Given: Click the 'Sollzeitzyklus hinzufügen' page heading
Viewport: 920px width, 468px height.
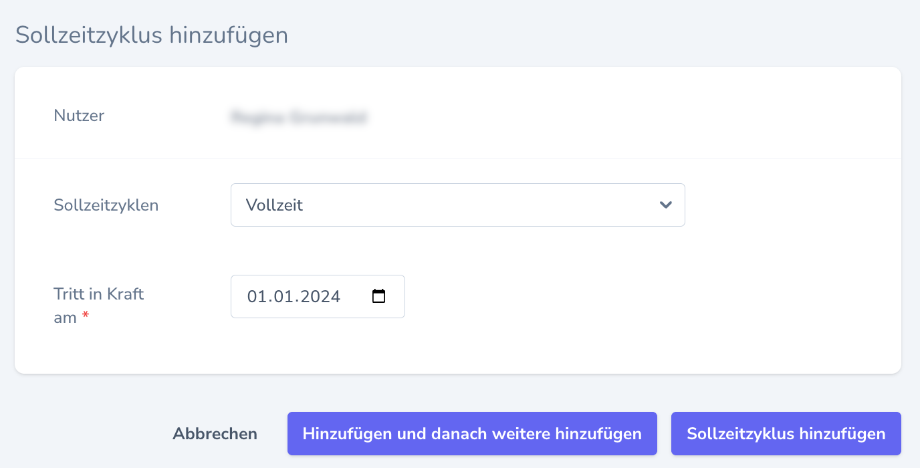Looking at the screenshot, I should click(x=152, y=35).
